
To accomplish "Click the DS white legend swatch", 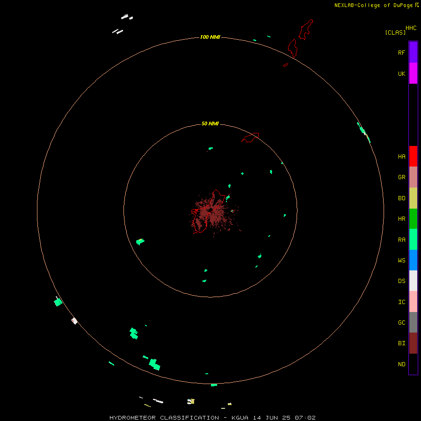I will (413, 281).
